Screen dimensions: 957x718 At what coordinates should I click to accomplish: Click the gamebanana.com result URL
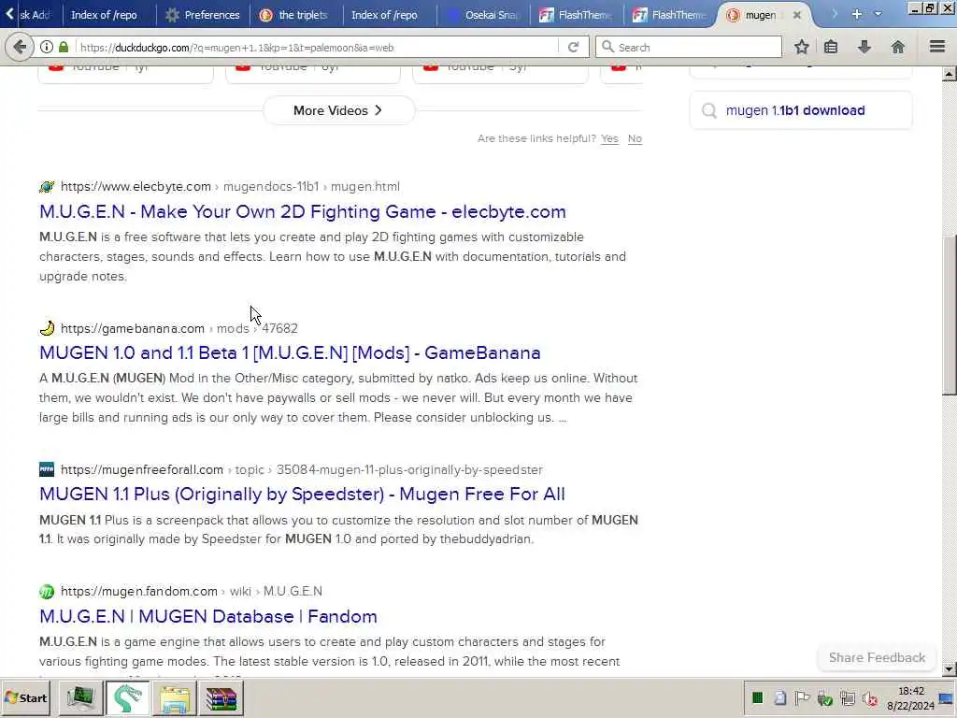click(179, 328)
